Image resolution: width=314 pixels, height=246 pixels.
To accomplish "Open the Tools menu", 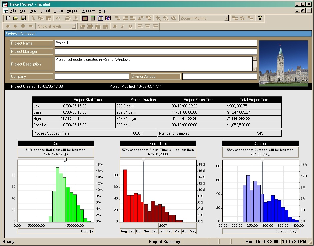I will (58, 11).
